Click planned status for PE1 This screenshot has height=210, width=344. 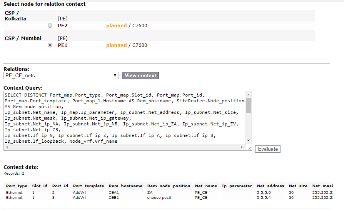point(116,45)
